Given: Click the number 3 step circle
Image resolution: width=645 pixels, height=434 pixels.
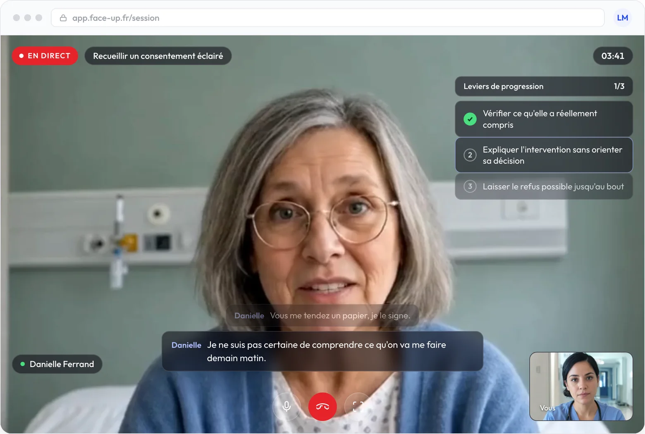Looking at the screenshot, I should click(470, 186).
